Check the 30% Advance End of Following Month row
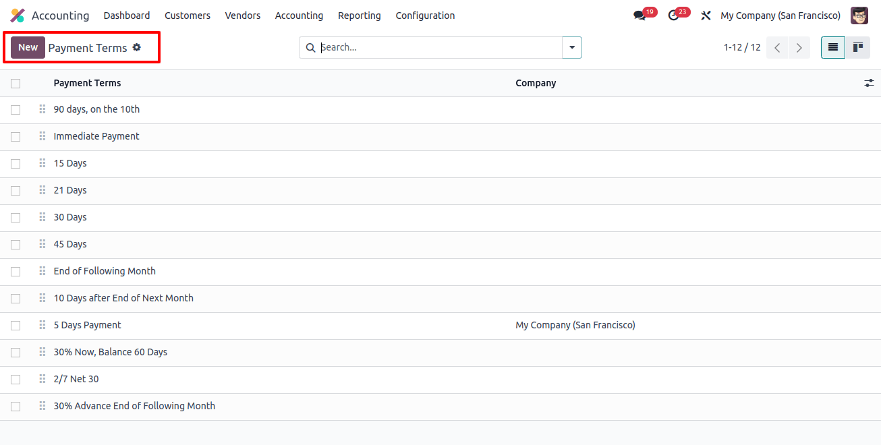 (16, 407)
